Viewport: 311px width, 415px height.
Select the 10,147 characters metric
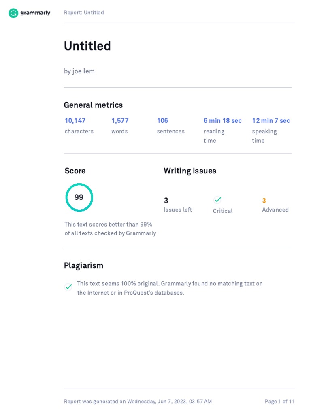(x=75, y=121)
